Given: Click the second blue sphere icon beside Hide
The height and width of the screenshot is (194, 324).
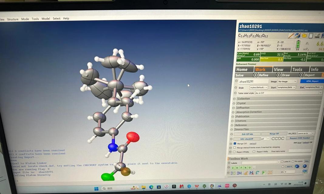Looking at the screenshot, I should point(305,166).
